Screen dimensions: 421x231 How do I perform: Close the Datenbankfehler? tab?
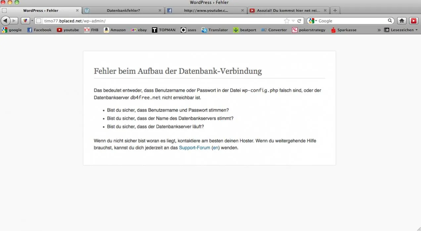160,11
